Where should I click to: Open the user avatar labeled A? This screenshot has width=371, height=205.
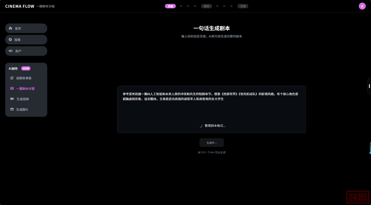(362, 6)
